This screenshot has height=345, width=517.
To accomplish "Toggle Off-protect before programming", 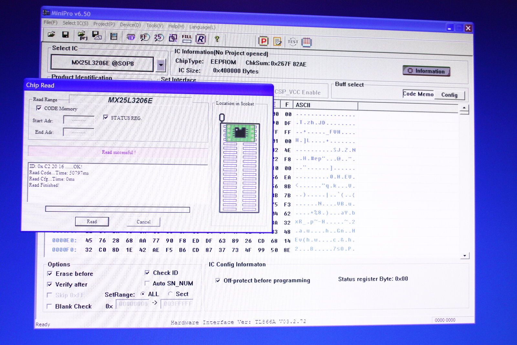I will click(218, 280).
